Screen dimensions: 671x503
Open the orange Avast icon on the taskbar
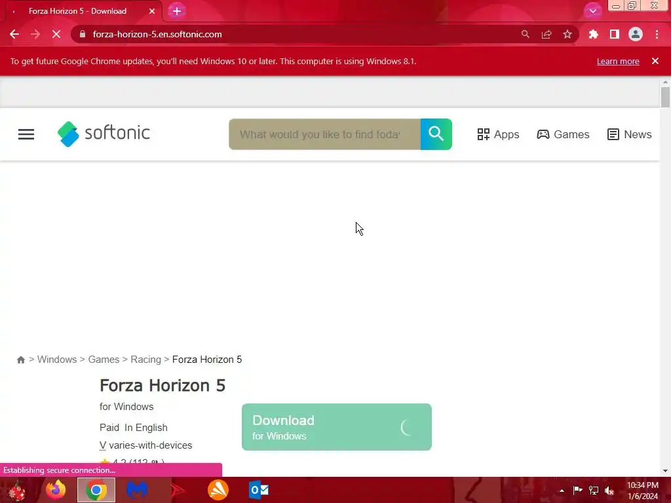pyautogui.click(x=218, y=490)
